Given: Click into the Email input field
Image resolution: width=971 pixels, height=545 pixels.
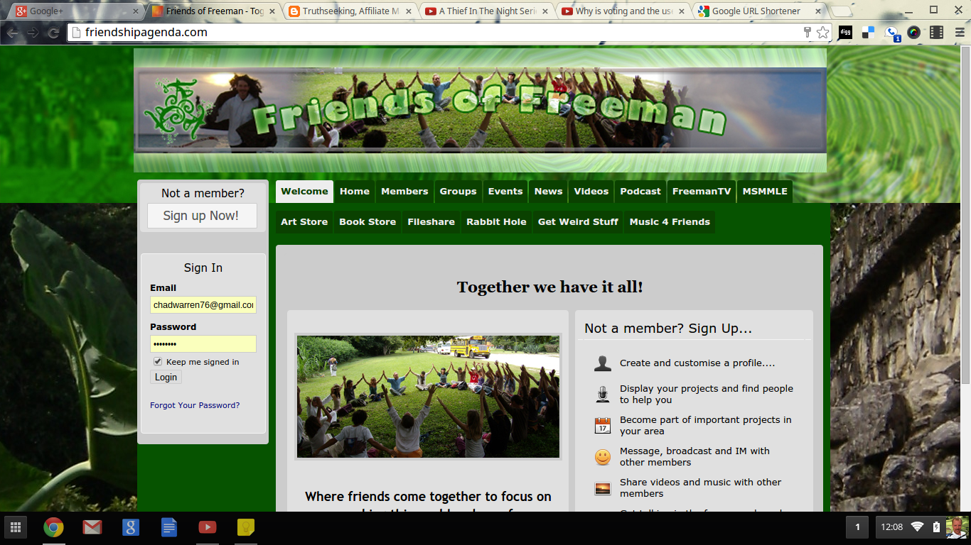Looking at the screenshot, I should point(203,305).
